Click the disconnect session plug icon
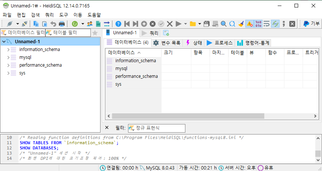The image size is (322, 171). pos(25,24)
